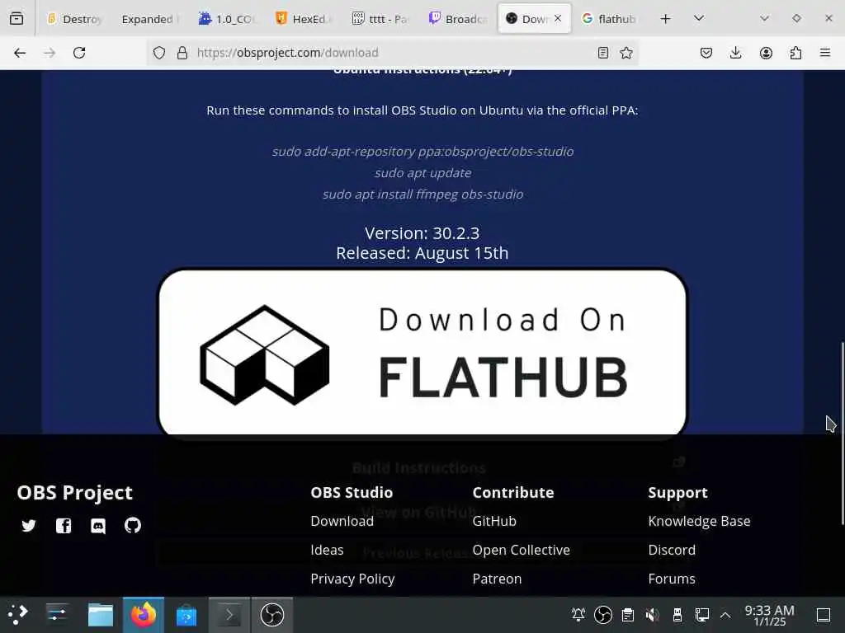Open the Patreon link
Screen dimensions: 845x633
click(497, 579)
